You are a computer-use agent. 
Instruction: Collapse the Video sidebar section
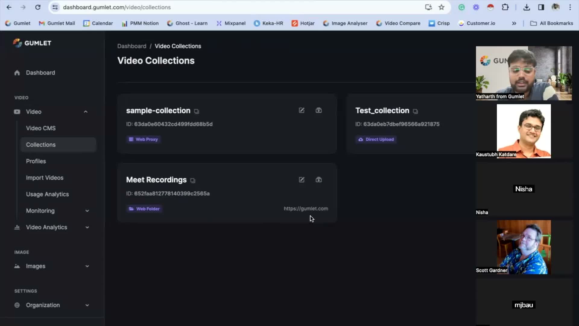pos(86,112)
